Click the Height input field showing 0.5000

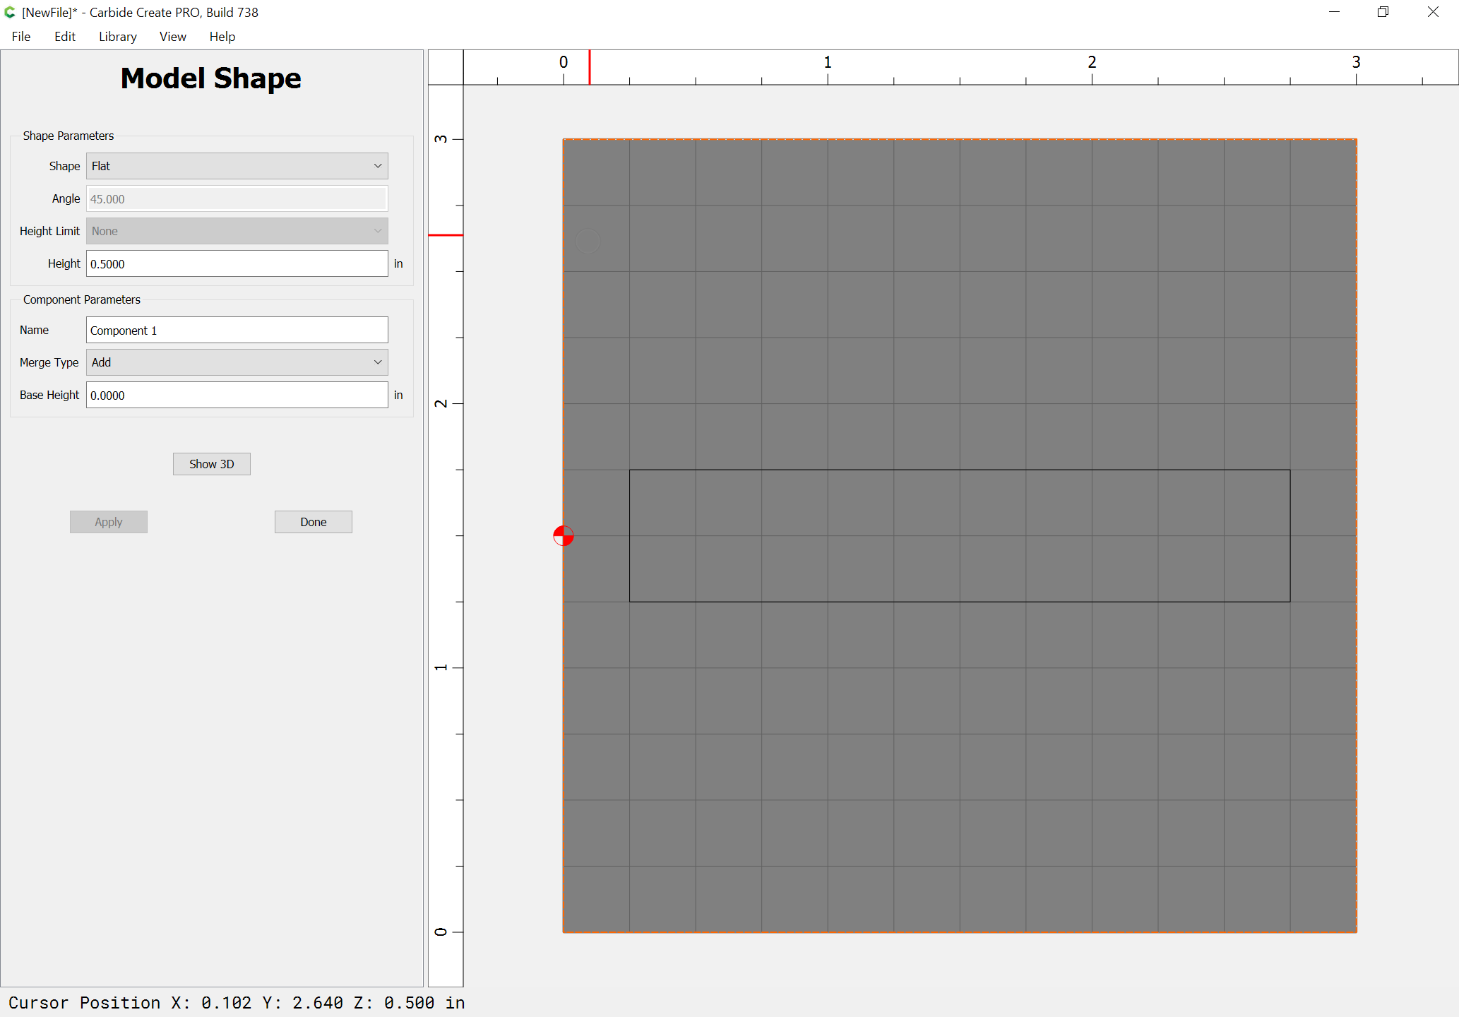[x=237, y=263]
